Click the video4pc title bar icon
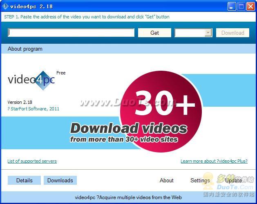 5,6
